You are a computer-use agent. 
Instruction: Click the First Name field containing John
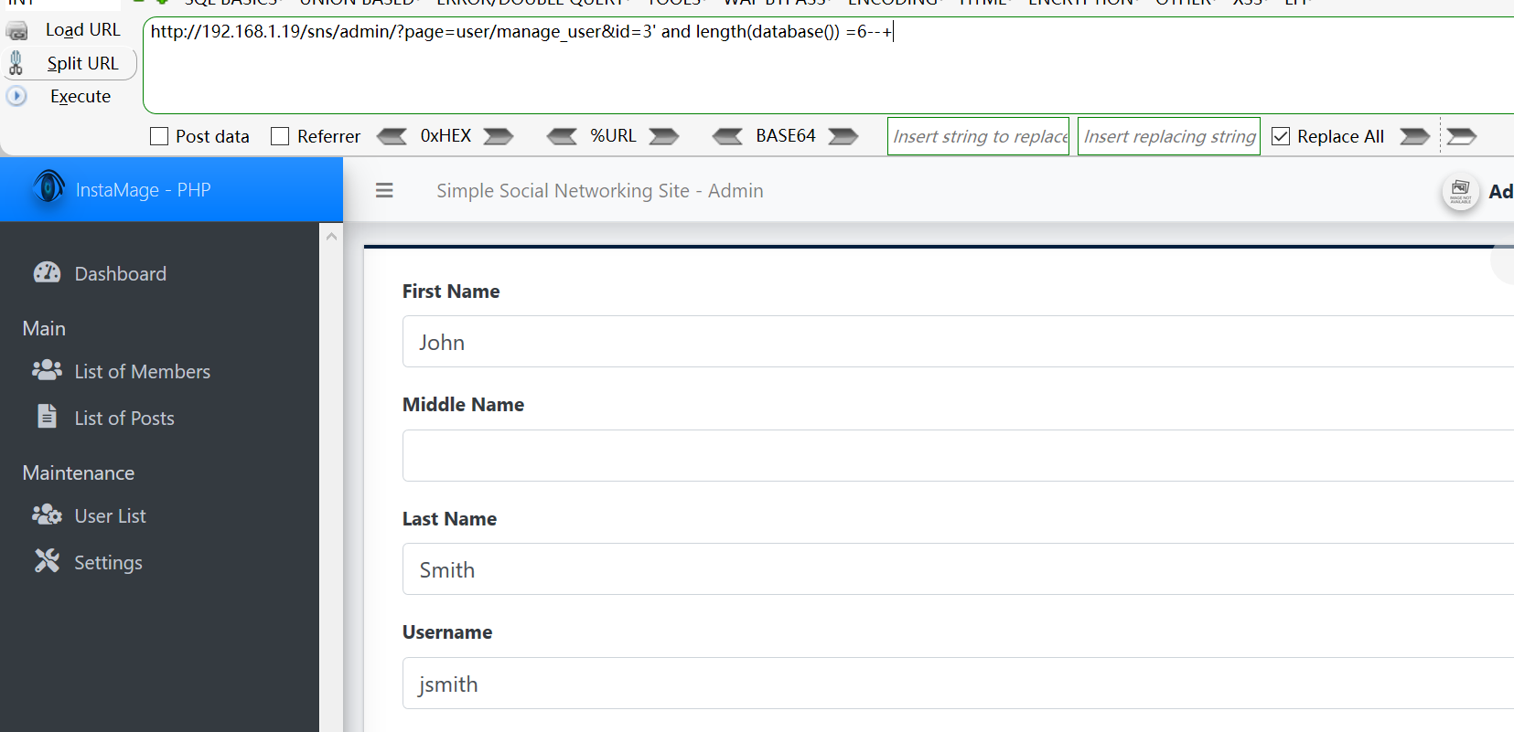pyautogui.click(x=958, y=342)
